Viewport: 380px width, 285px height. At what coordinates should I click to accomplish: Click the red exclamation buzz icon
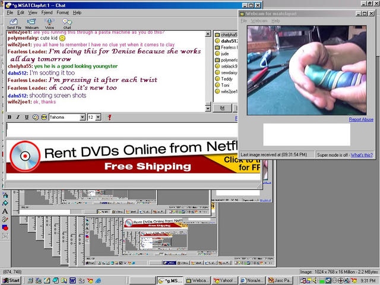coord(109,118)
